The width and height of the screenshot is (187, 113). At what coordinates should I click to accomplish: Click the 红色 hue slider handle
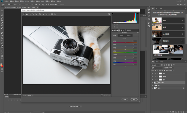click(125, 43)
